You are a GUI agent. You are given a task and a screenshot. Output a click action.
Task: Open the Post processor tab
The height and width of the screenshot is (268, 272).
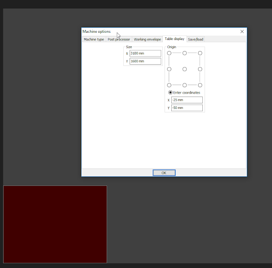[x=119, y=40]
